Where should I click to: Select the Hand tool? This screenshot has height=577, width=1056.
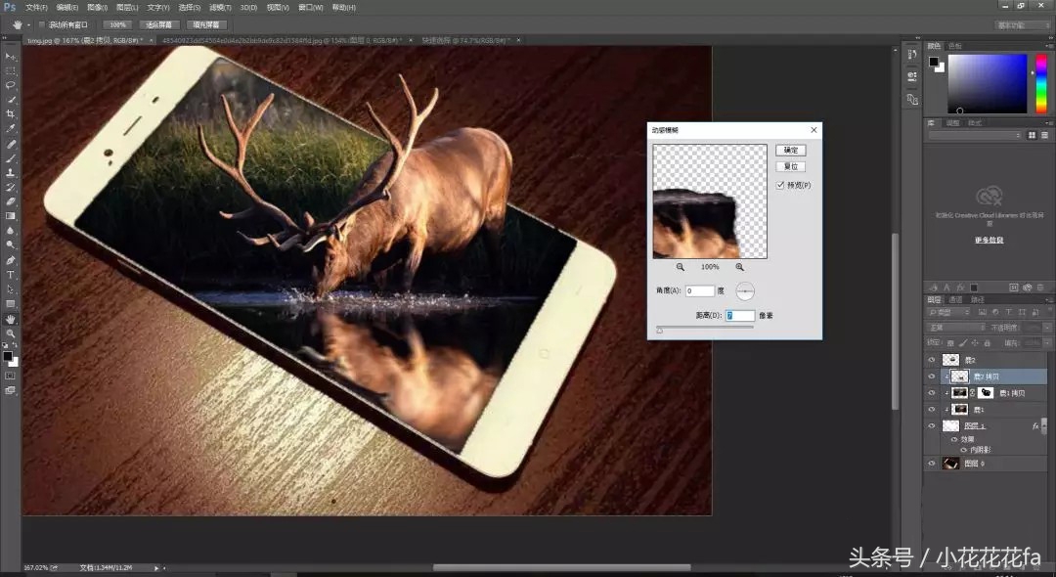click(x=11, y=319)
